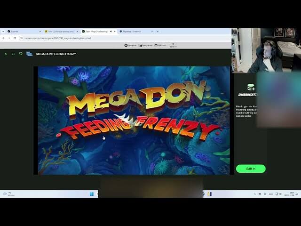Close the first browser tab
Viewport: 301px width, 226px height.
tap(40, 32)
